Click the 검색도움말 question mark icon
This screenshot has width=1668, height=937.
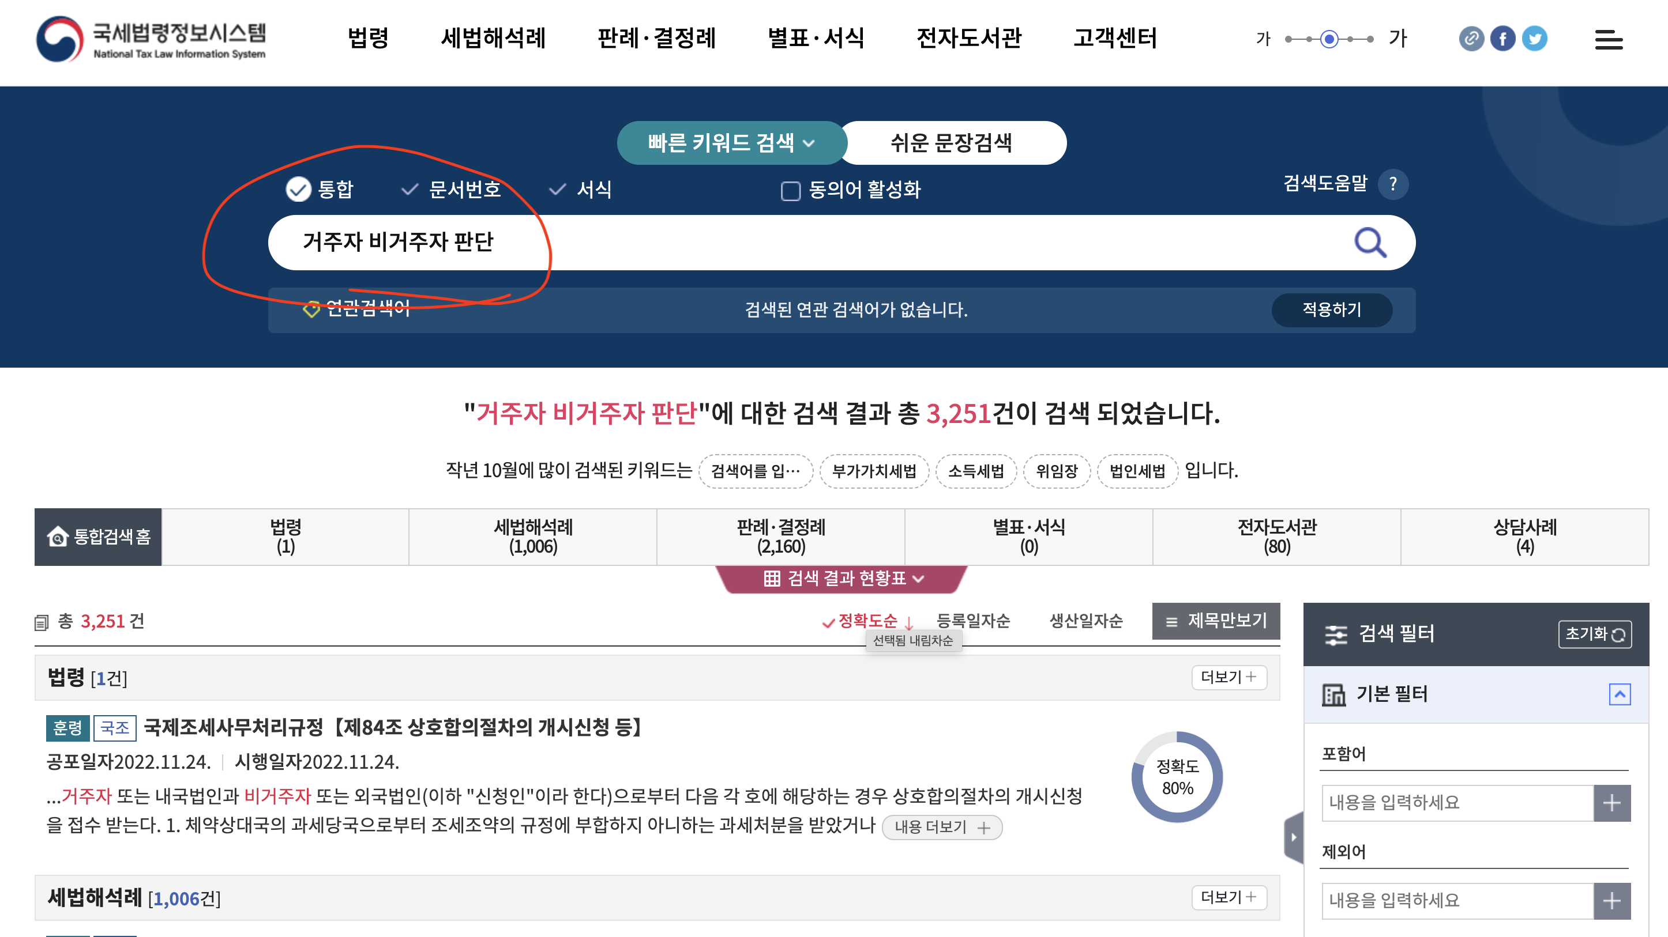1393,184
